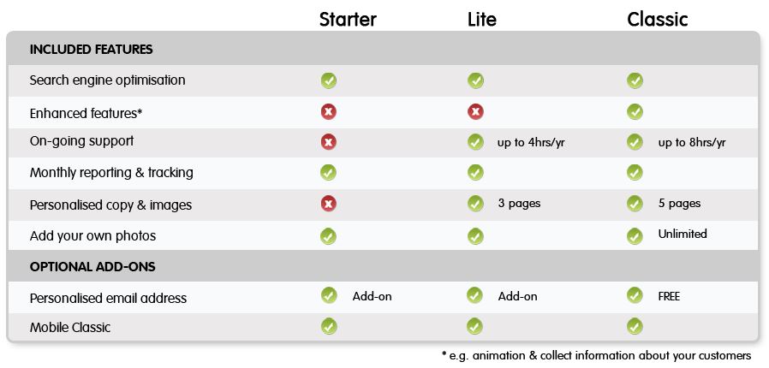769x368 pixels.
Task: Click Starter's red cross for Personalised copy & images
Action: [x=329, y=204]
